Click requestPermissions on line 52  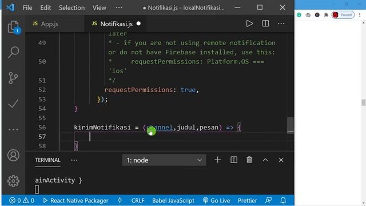[138, 90]
